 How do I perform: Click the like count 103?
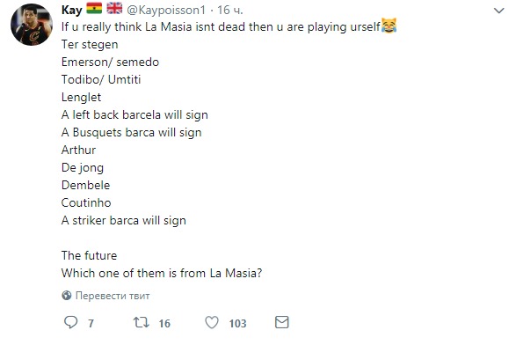click(237, 323)
